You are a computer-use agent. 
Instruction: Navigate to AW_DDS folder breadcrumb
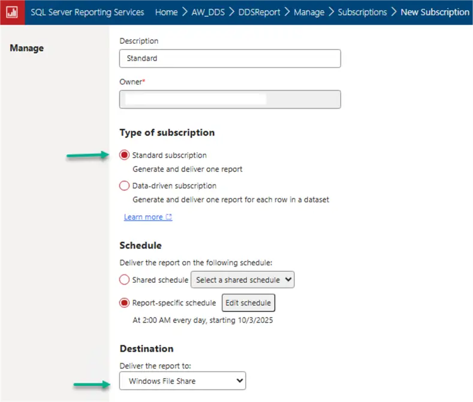(x=210, y=12)
